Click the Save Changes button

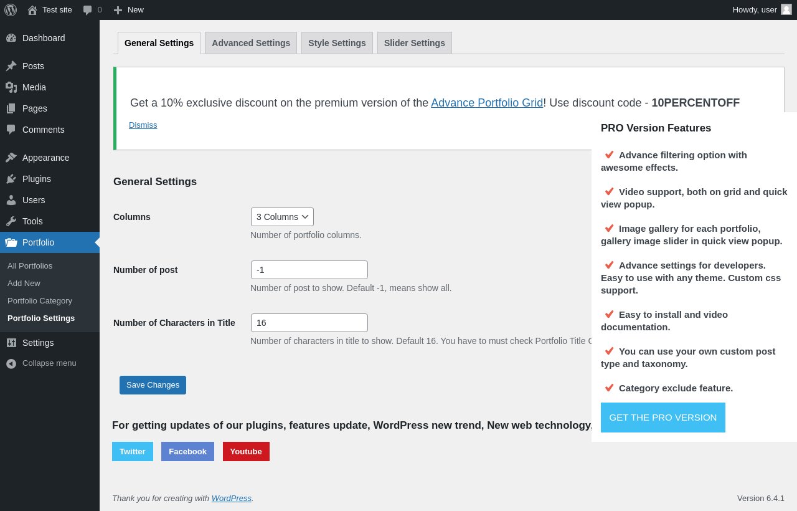click(153, 385)
